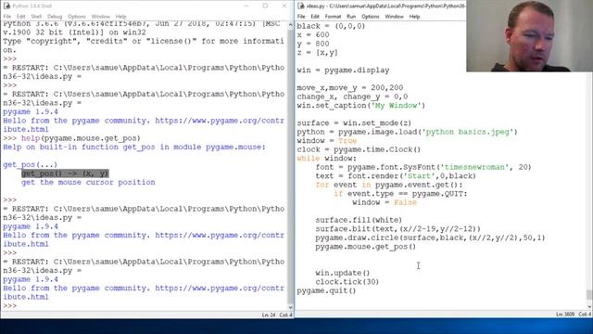Screen dimensions: 593x334
Task: Click 'Start' string in font.render line
Action: [420, 176]
